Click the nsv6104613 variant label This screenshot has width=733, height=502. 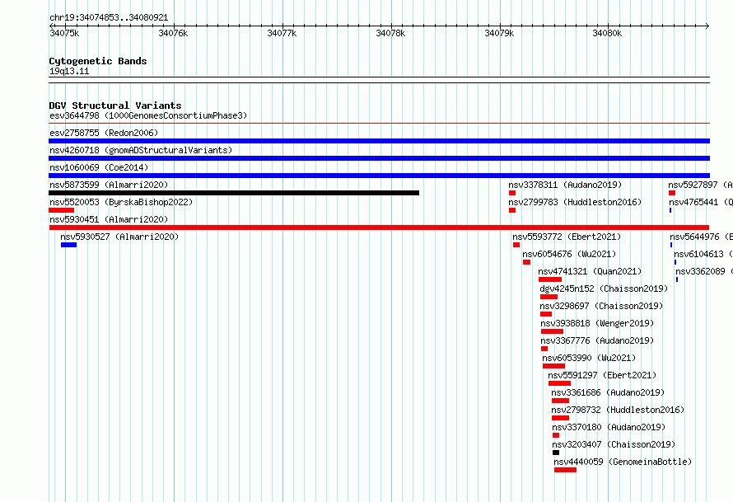[x=703, y=254]
